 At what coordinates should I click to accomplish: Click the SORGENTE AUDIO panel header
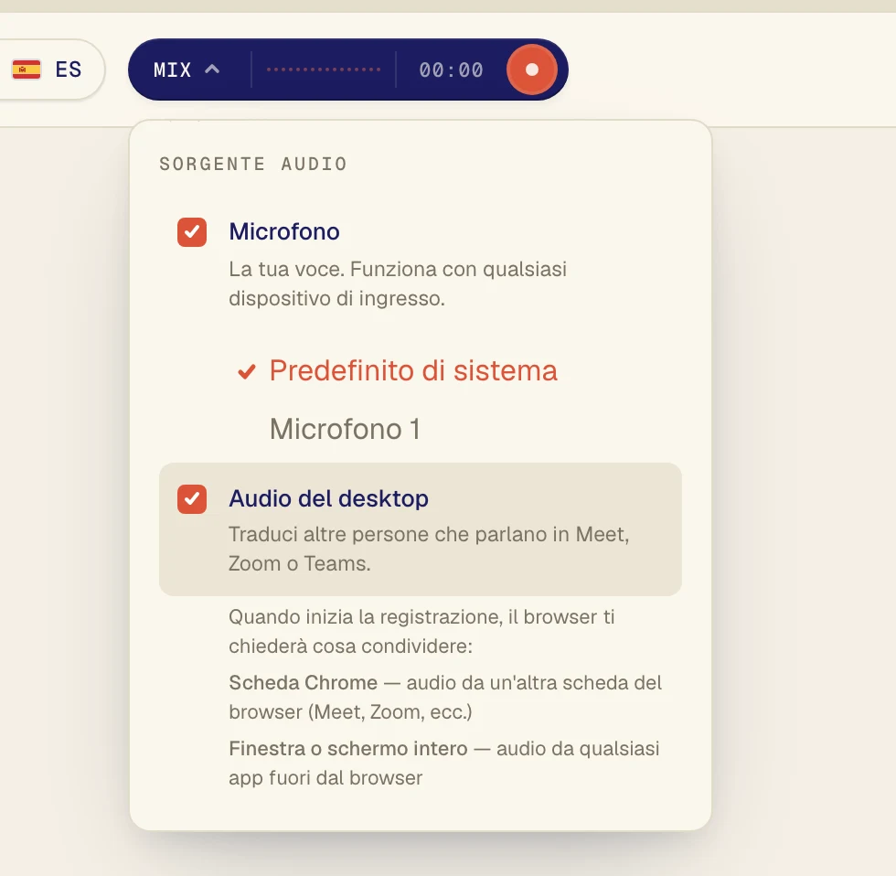(x=253, y=164)
